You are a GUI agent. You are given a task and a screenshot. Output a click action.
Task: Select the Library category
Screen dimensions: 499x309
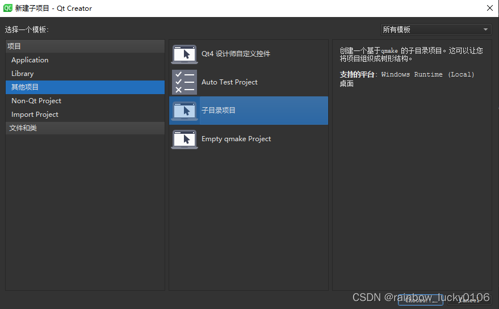coord(85,74)
